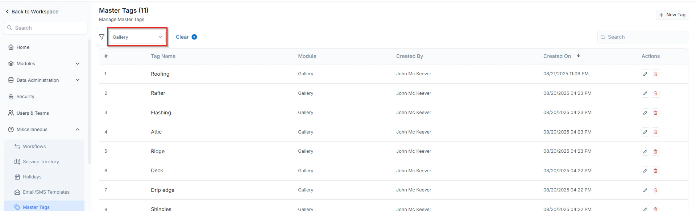Delete the Attic tag

pos(655,132)
